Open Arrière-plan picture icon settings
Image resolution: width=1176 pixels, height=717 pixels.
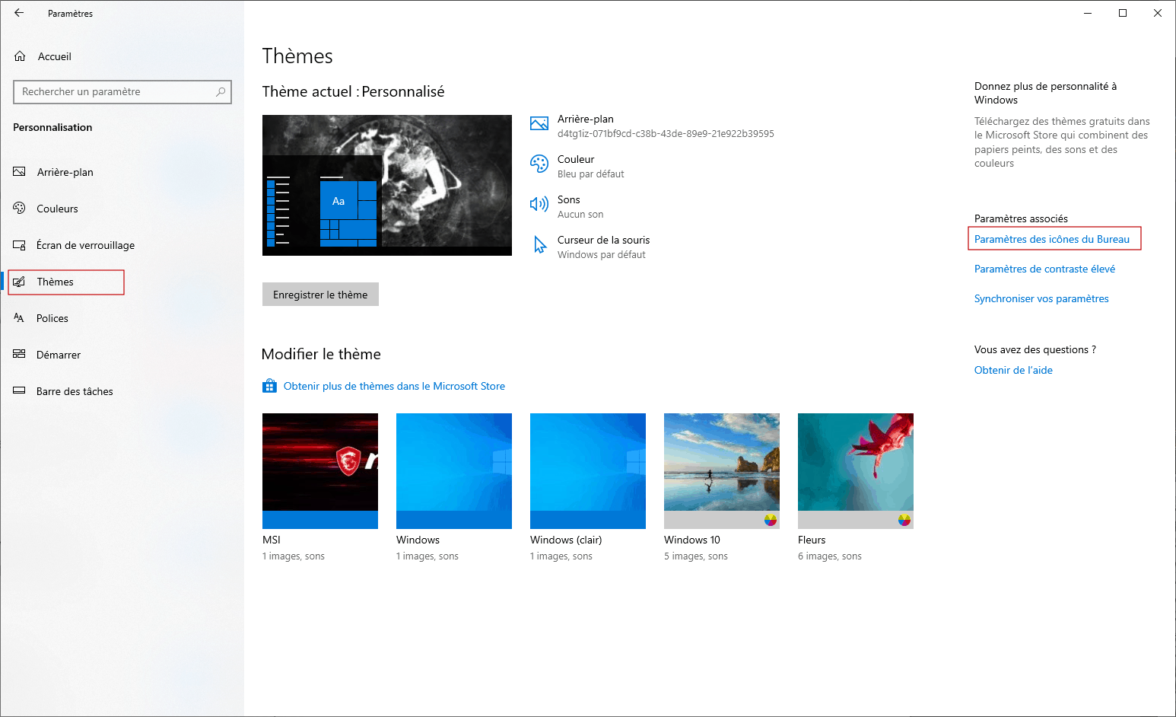click(539, 124)
